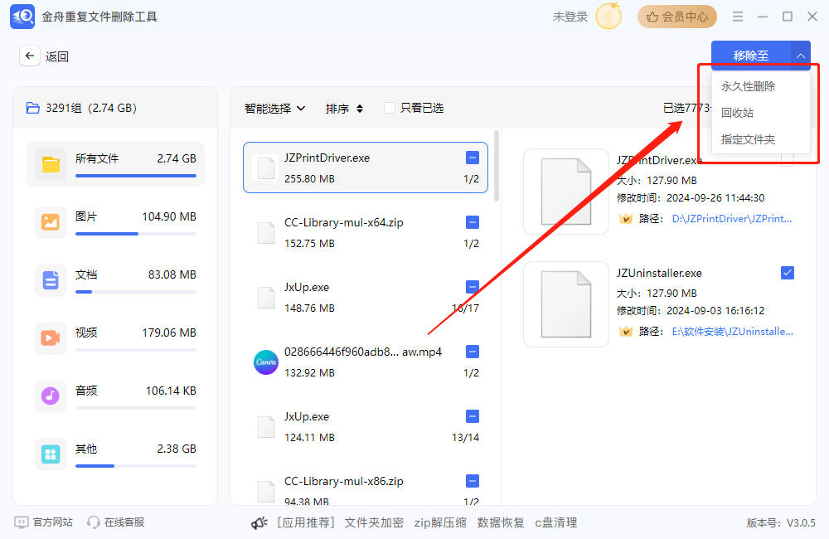Select the 视频 category

click(x=115, y=338)
